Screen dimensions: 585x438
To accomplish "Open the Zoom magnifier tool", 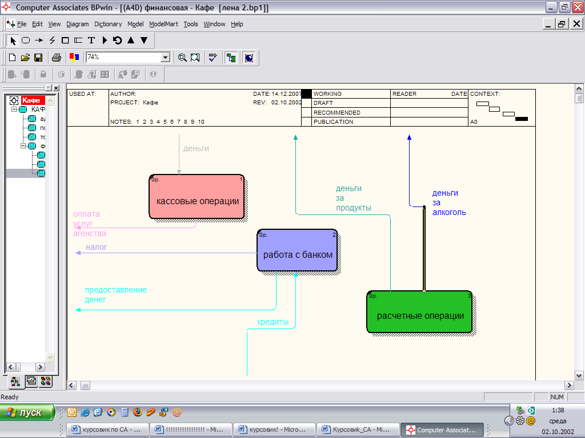I will click(182, 58).
